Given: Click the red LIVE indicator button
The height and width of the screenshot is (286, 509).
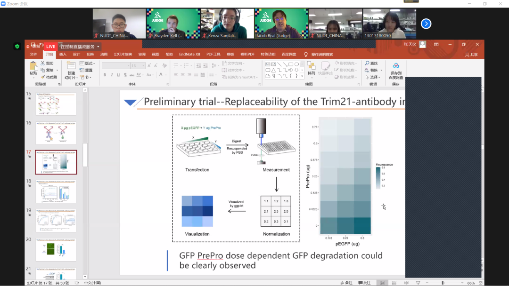Looking at the screenshot, I should [50, 47].
